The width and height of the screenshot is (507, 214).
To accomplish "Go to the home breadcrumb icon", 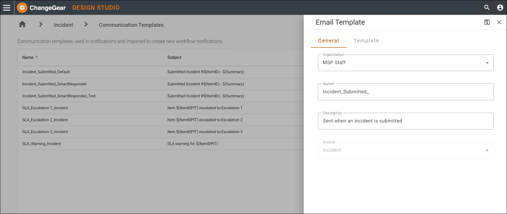I will point(22,24).
